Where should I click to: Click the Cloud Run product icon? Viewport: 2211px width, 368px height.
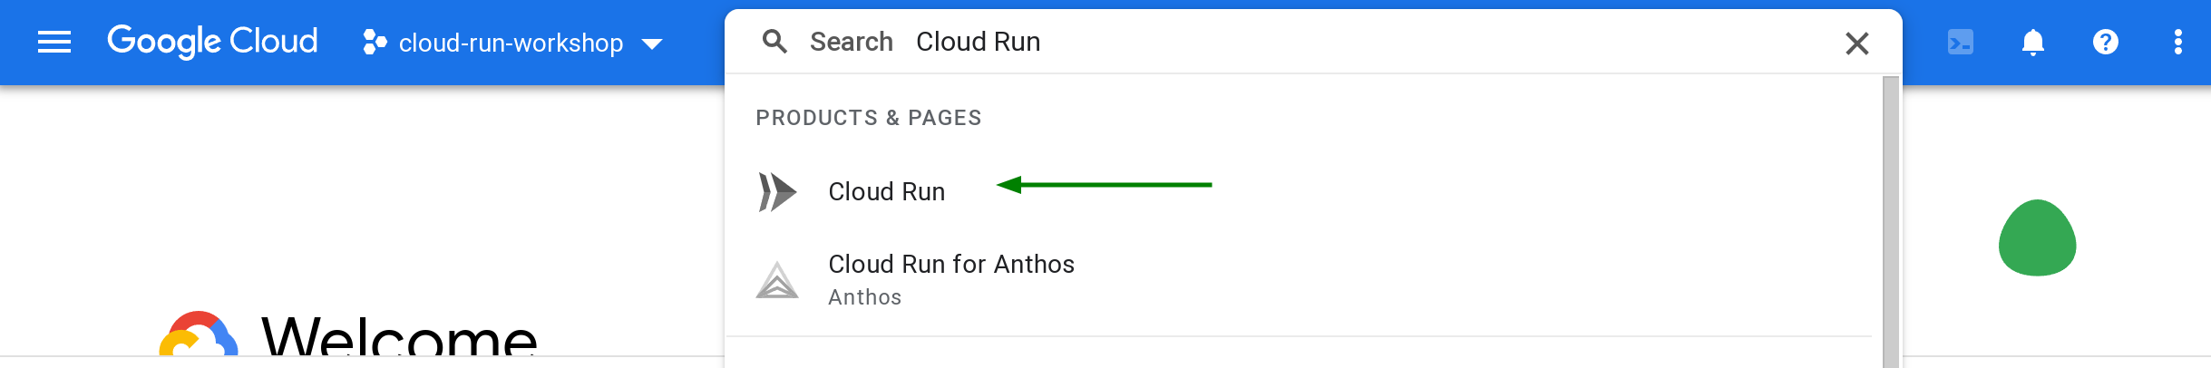(777, 192)
